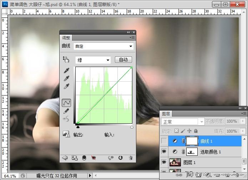The height and width of the screenshot is (180, 248).
Task: Toggle lock transparent pixels
Action: pos(177,131)
